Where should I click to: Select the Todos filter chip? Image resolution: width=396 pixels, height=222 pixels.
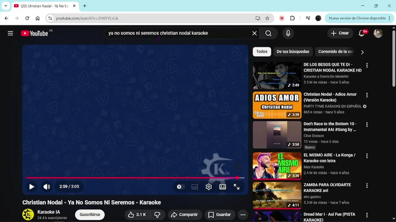click(262, 51)
